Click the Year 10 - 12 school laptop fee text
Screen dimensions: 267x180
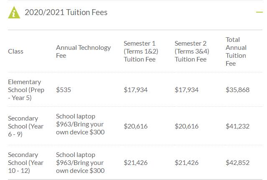click(x=80, y=163)
